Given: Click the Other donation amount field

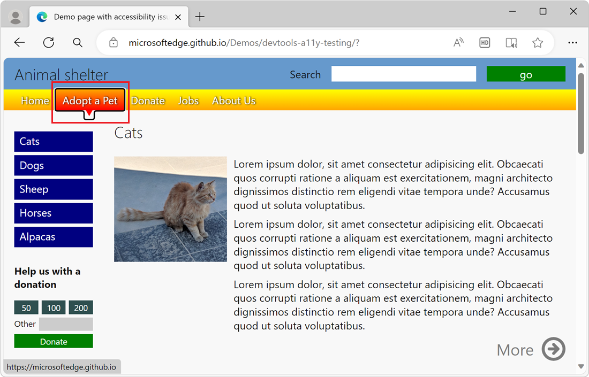Looking at the screenshot, I should point(65,324).
